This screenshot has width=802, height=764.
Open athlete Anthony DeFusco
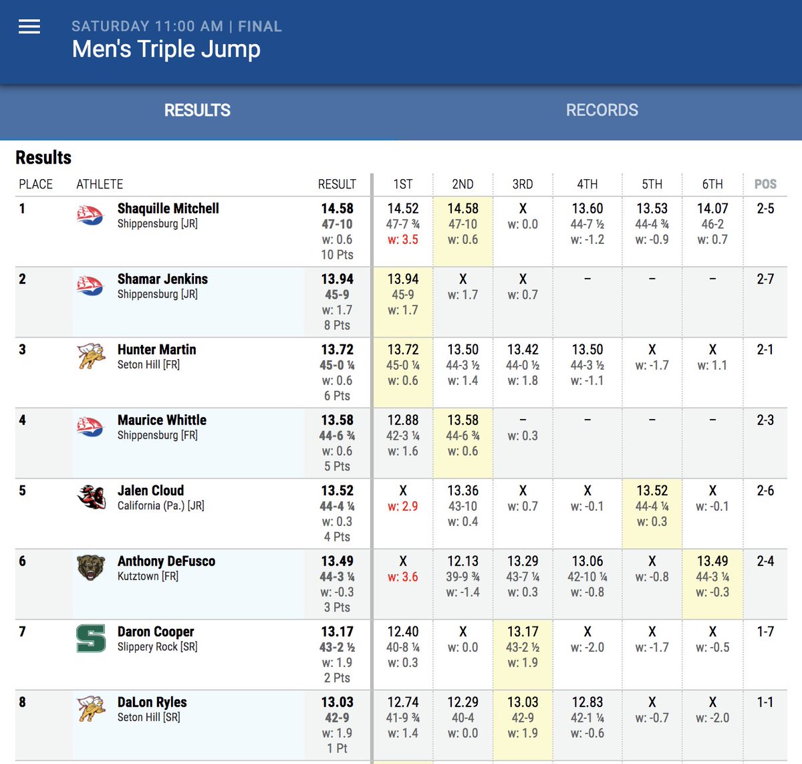click(166, 561)
